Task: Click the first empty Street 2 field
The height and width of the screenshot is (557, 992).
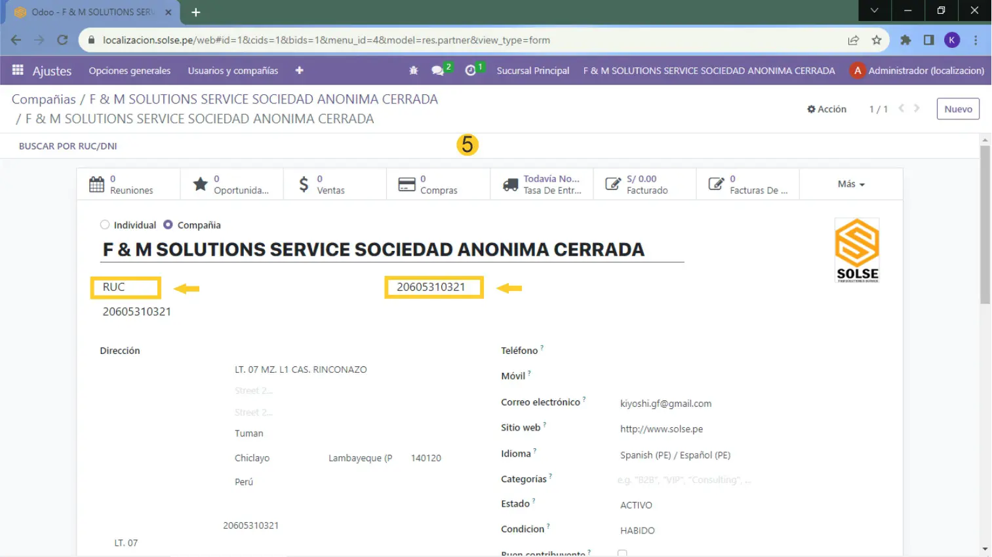Action: click(x=254, y=391)
